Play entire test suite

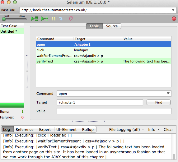pos(34,19)
